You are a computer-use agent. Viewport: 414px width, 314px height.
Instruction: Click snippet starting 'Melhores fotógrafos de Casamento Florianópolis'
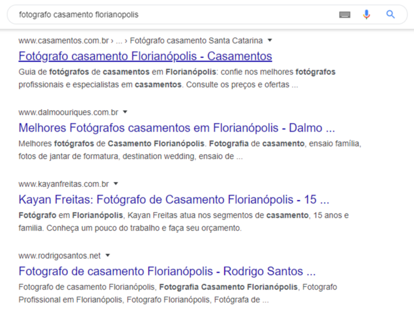pos(190,150)
